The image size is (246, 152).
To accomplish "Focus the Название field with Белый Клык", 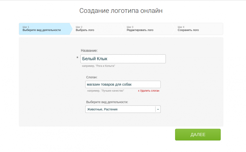I will (x=123, y=59).
